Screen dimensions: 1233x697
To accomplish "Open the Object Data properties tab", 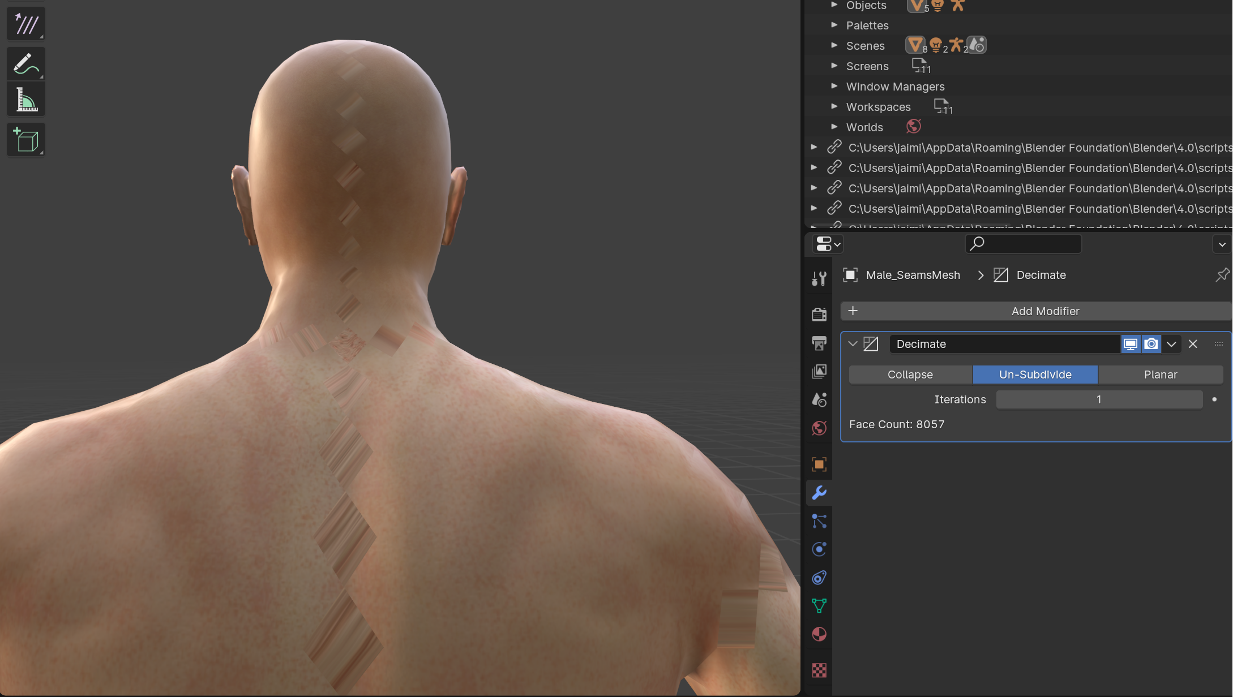I will 819,606.
